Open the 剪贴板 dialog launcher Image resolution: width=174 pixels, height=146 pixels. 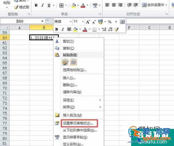pyautogui.click(x=29, y=14)
